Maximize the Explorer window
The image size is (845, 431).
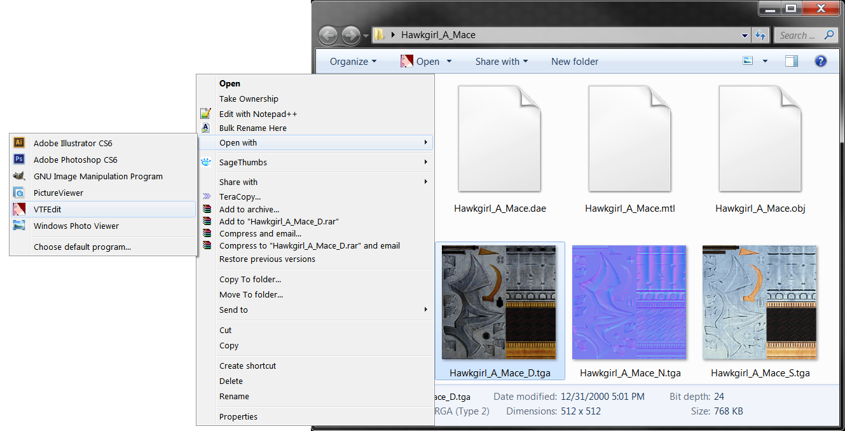[790, 8]
